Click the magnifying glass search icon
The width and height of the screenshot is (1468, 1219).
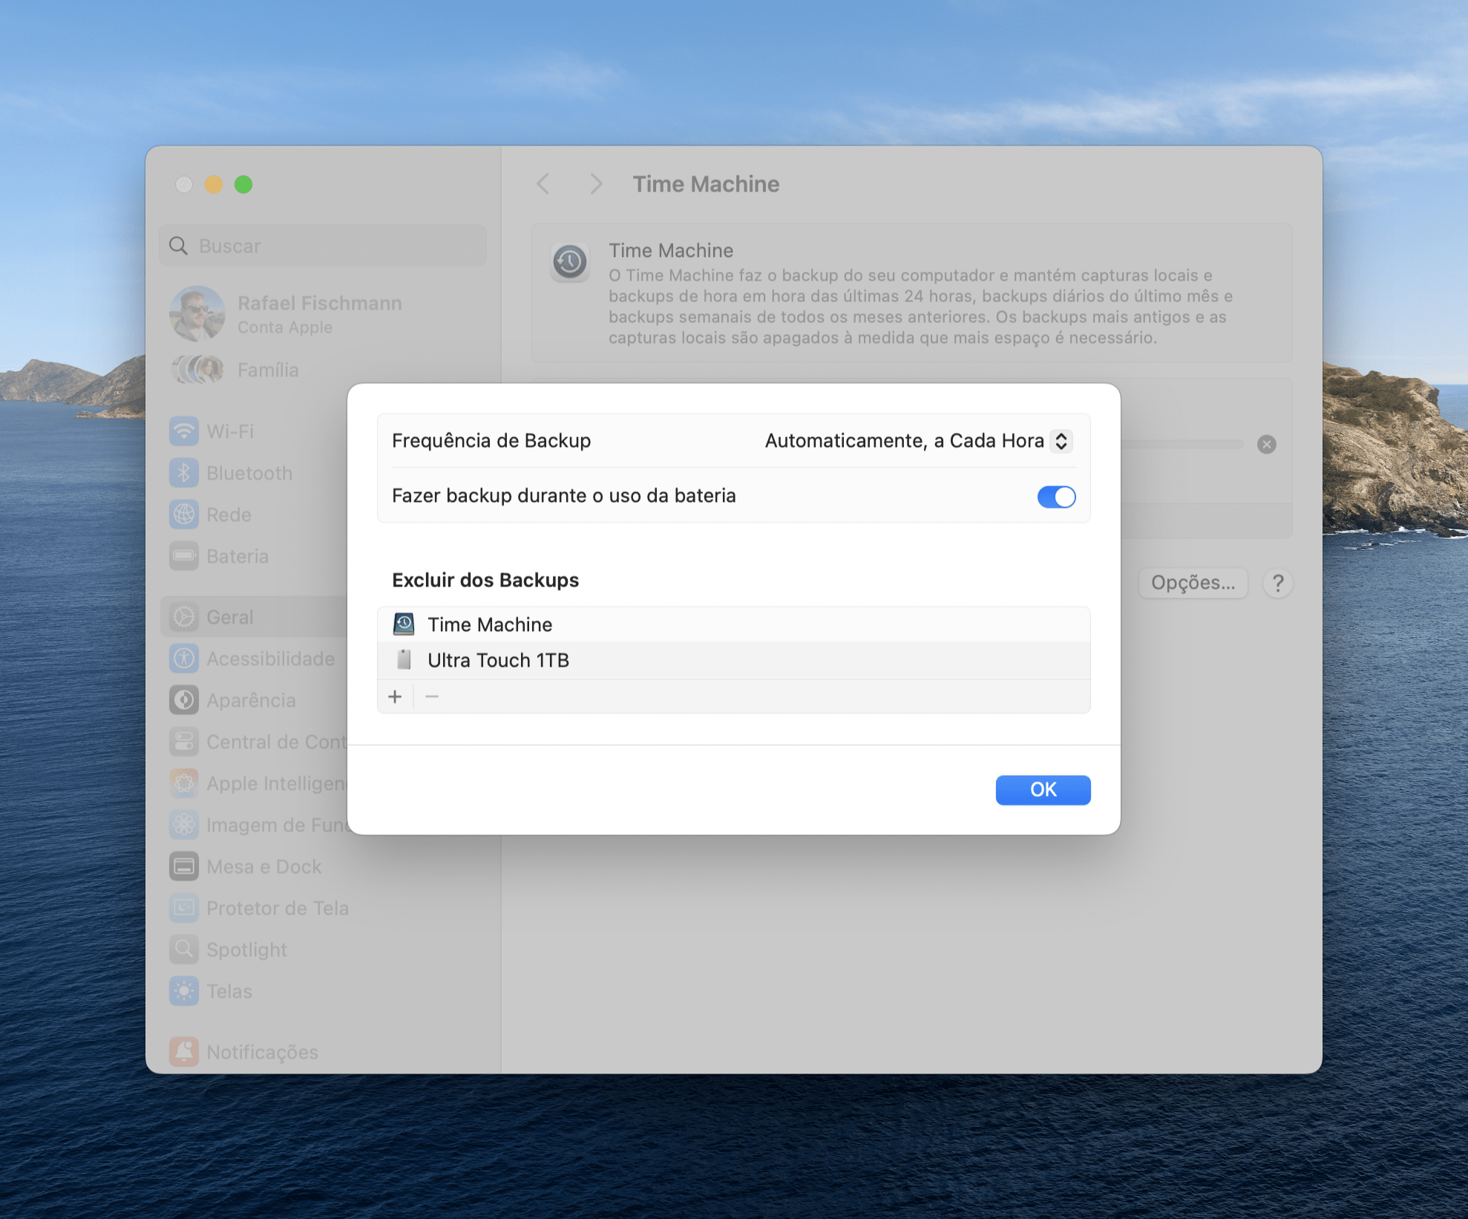click(x=178, y=246)
